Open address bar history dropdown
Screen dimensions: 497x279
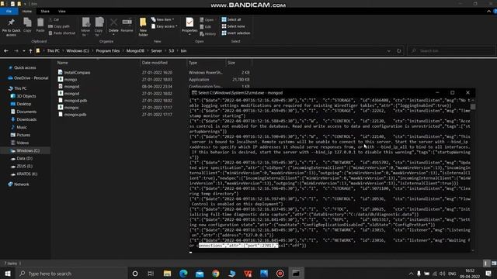pos(388,51)
